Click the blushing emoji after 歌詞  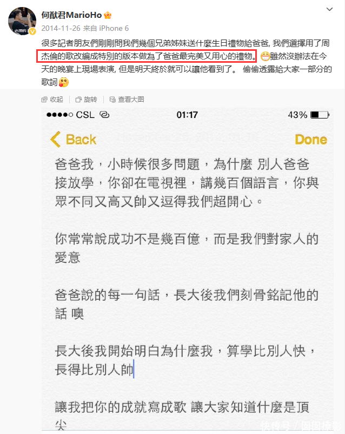click(x=64, y=82)
